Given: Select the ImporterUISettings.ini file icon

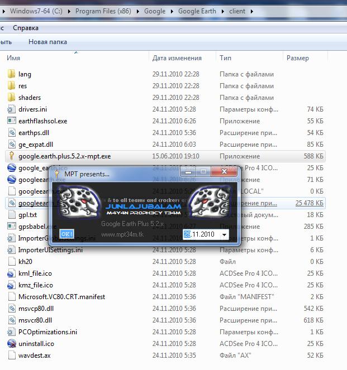Looking at the screenshot, I should [x=11, y=249].
